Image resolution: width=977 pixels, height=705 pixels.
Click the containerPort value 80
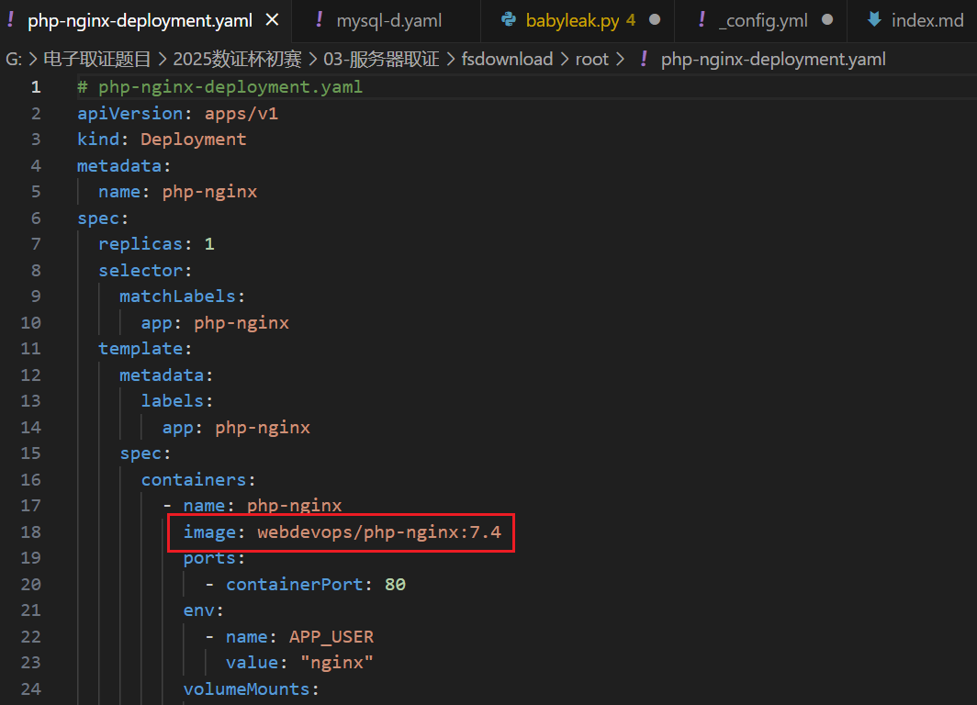point(395,585)
